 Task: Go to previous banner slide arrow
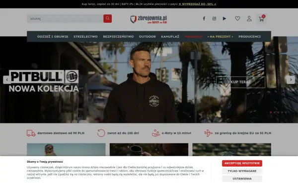[7, 80]
